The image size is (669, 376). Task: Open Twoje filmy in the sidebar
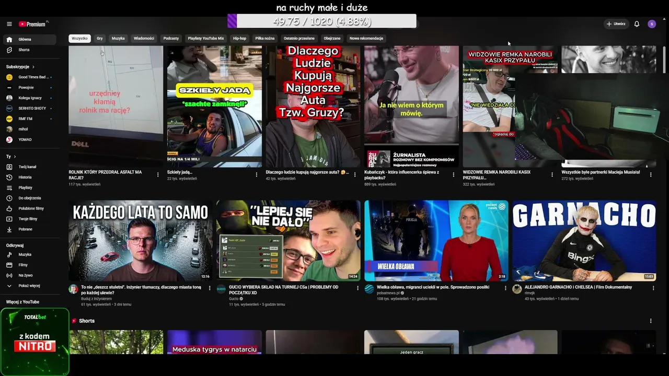30,219
